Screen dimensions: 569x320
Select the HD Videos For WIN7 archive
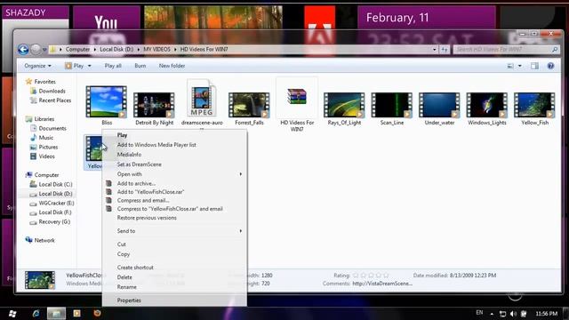[297, 105]
